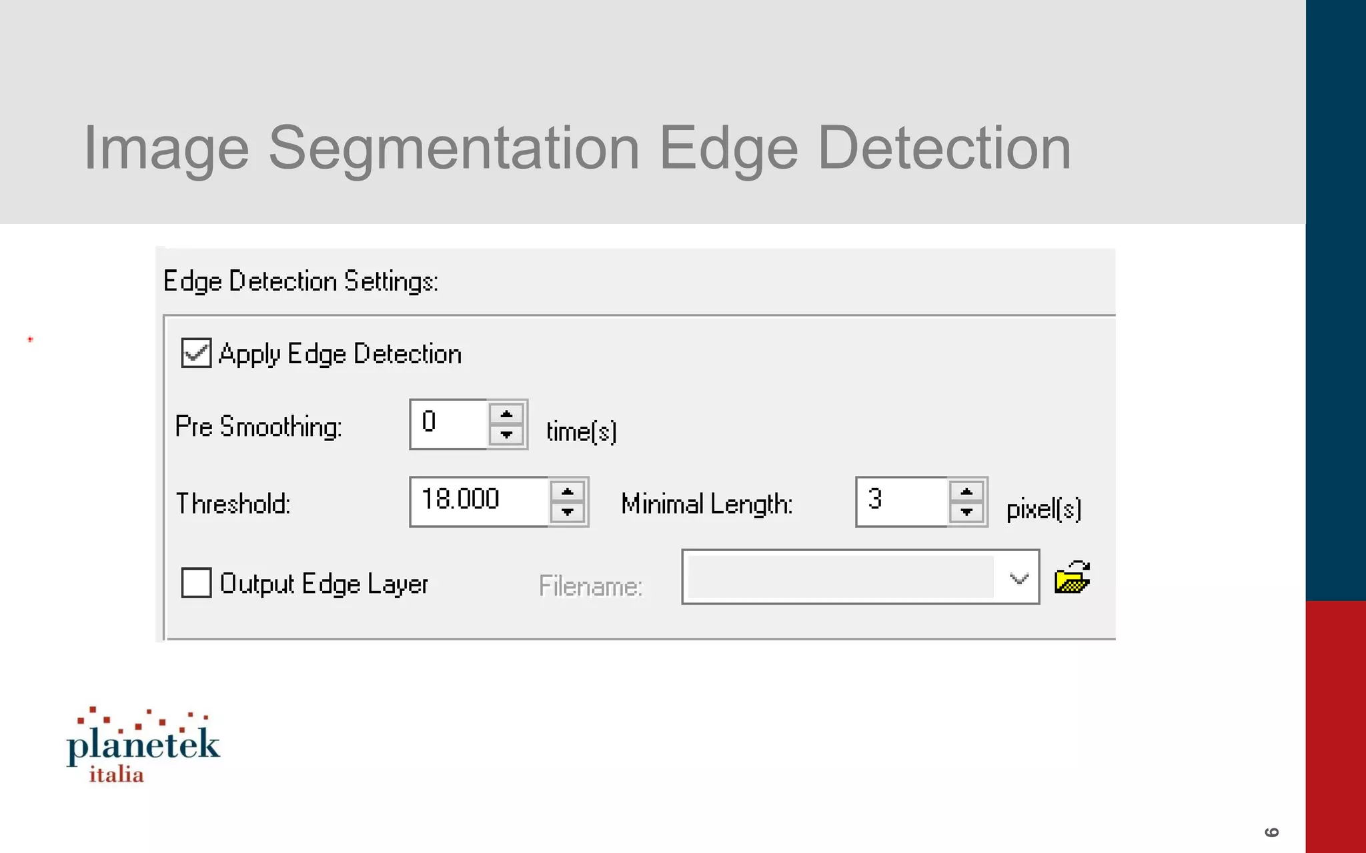
Task: Increment Minimal Length with up arrow
Action: coord(966,492)
